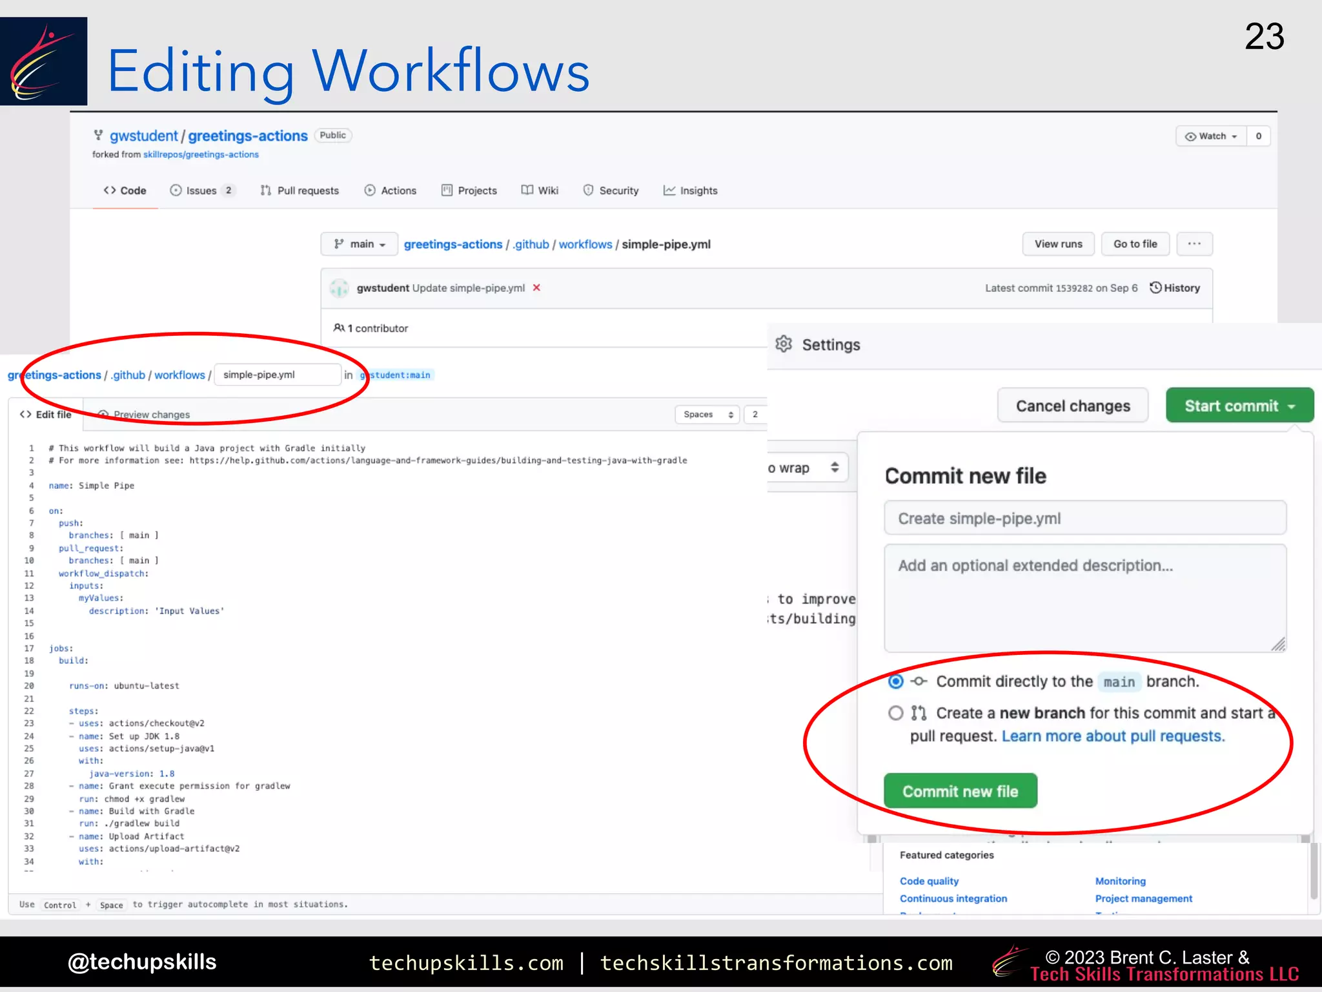Viewport: 1322px width, 992px height.
Task: Click the contributors people icon
Action: pyautogui.click(x=339, y=328)
